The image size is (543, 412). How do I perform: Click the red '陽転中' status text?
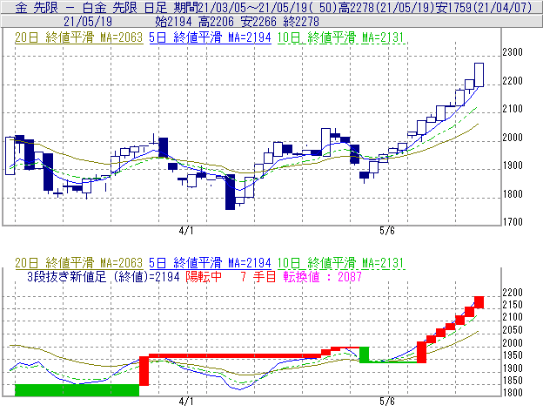point(204,277)
